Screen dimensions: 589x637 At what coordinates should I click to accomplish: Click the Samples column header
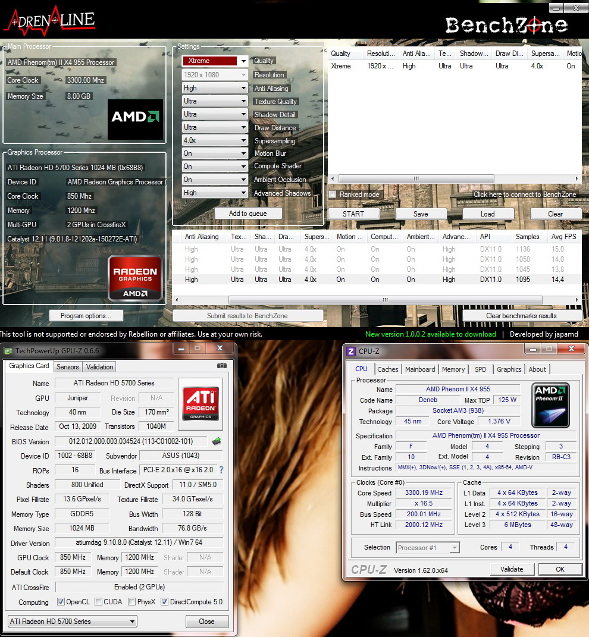pyautogui.click(x=528, y=237)
